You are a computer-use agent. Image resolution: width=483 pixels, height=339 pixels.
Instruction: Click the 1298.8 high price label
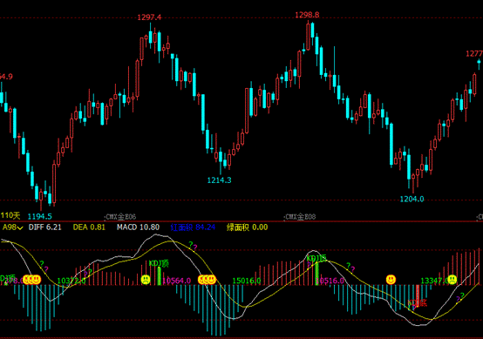tap(307, 15)
